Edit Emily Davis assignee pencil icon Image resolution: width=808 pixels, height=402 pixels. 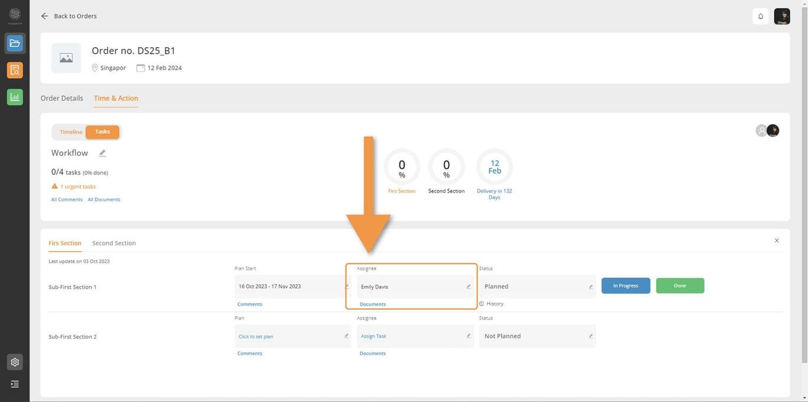(x=468, y=287)
